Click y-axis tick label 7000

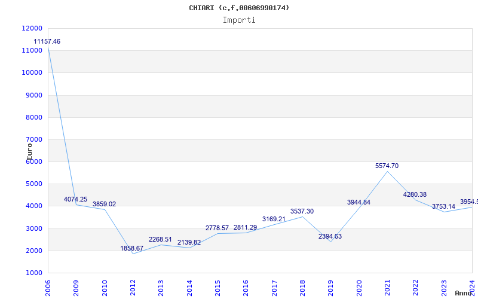point(33,139)
